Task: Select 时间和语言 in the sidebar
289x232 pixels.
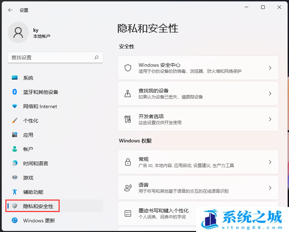Action: tap(55, 163)
